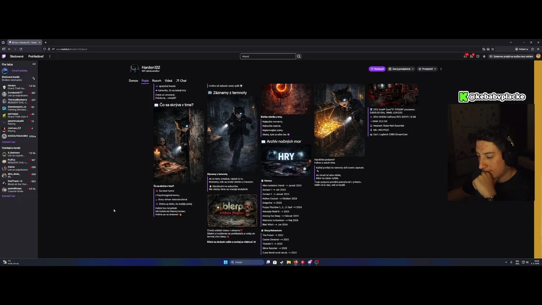
Task: Open Prehľadávať in top navigation
Action: click(x=36, y=56)
